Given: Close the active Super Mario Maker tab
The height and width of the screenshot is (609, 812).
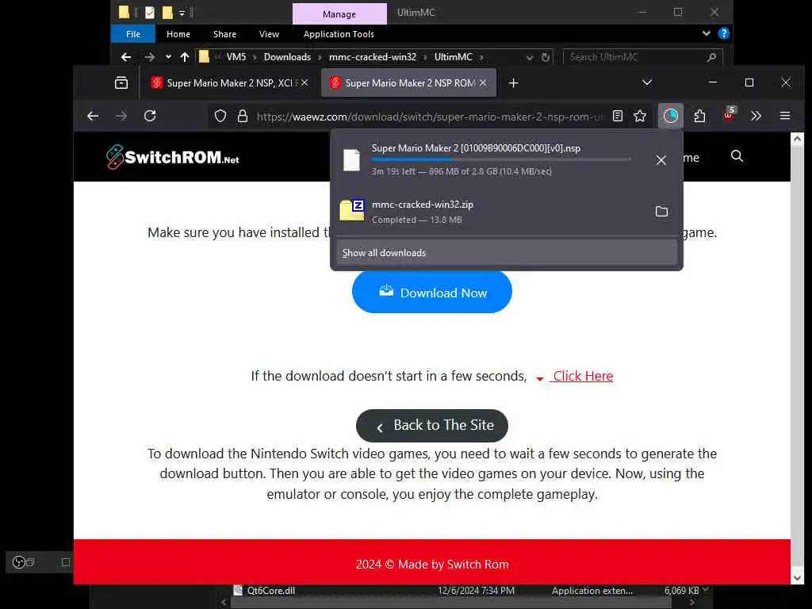Looking at the screenshot, I should [x=483, y=82].
